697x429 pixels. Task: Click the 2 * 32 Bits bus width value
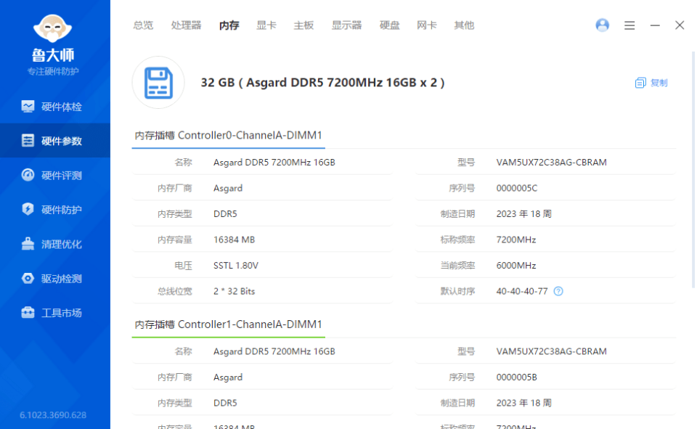coord(235,291)
